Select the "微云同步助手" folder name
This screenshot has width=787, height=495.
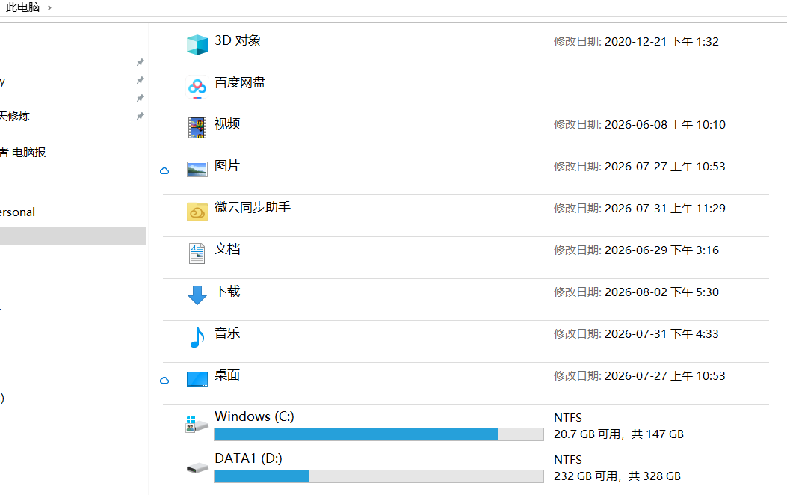pyautogui.click(x=253, y=207)
